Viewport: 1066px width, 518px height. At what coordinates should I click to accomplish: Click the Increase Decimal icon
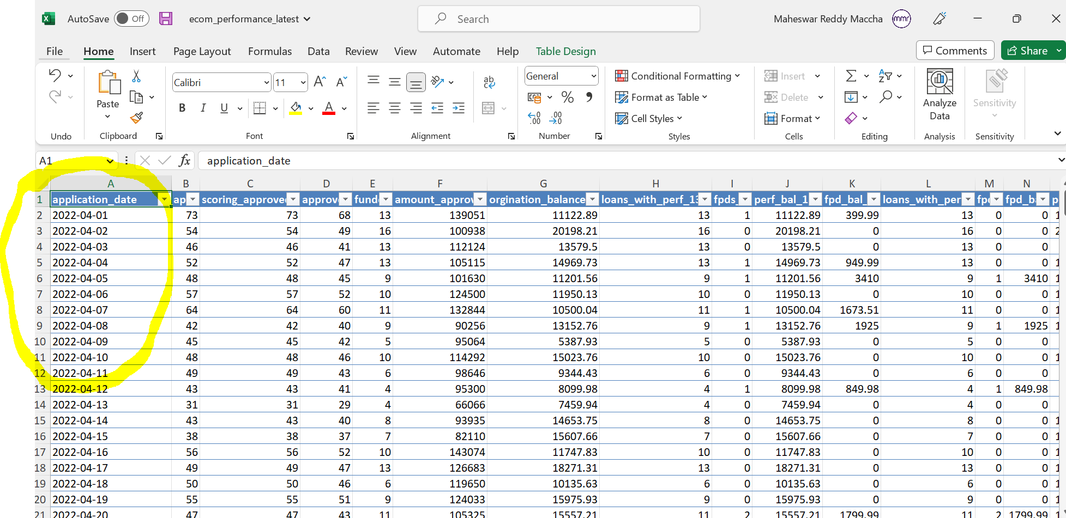tap(534, 118)
